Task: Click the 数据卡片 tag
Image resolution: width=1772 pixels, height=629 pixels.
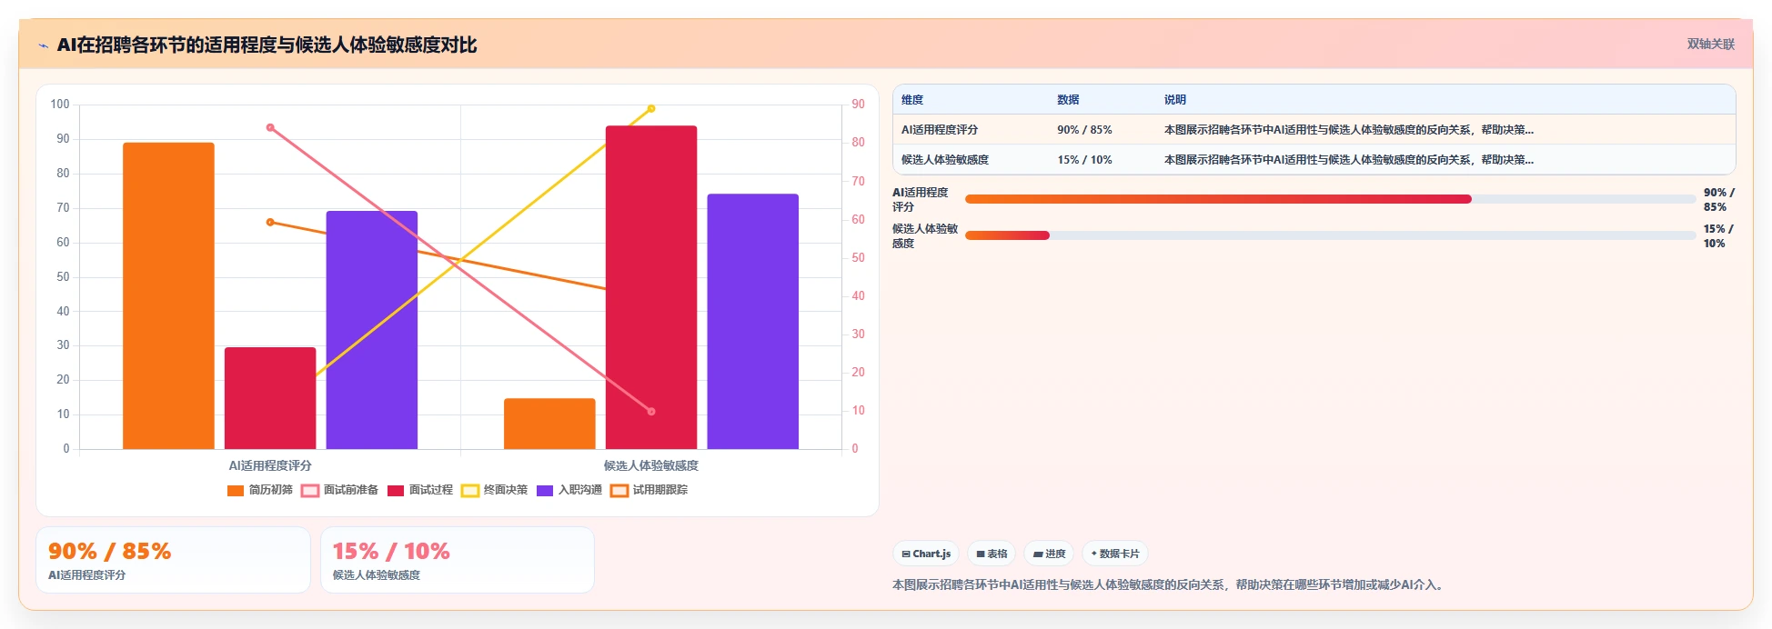Action: [x=1114, y=554]
